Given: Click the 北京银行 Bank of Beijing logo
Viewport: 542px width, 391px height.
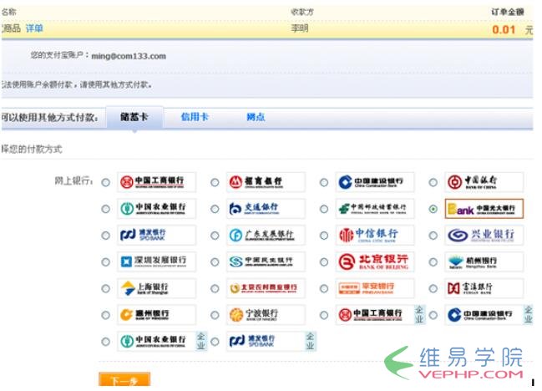Looking at the screenshot, I should [x=375, y=262].
